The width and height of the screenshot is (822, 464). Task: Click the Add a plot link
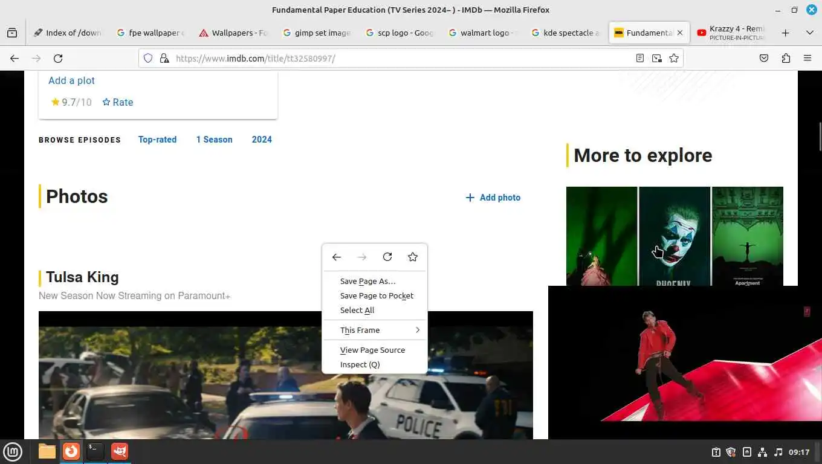point(71,80)
